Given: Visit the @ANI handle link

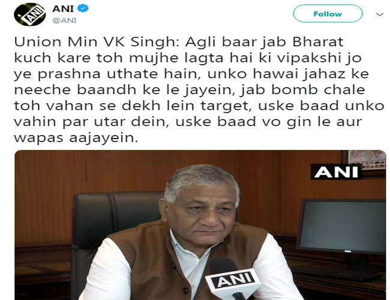Looking at the screenshot, I should tap(64, 20).
